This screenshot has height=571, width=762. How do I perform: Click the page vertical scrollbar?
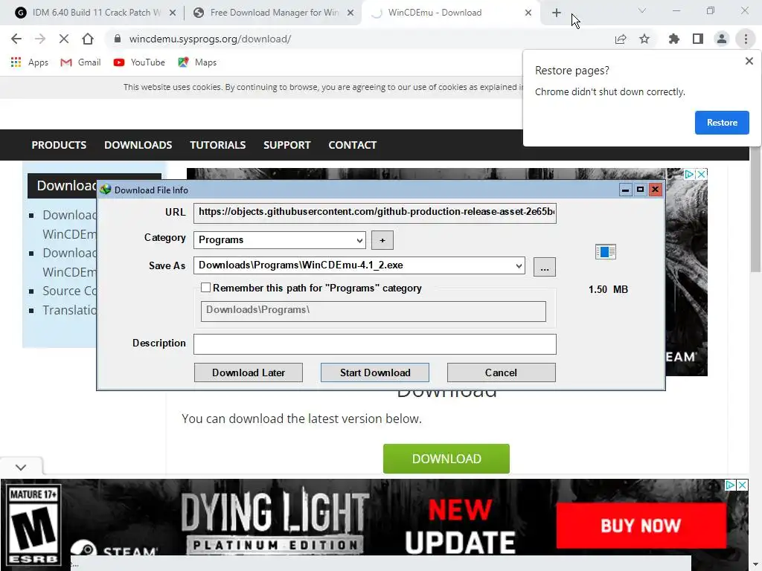755,209
